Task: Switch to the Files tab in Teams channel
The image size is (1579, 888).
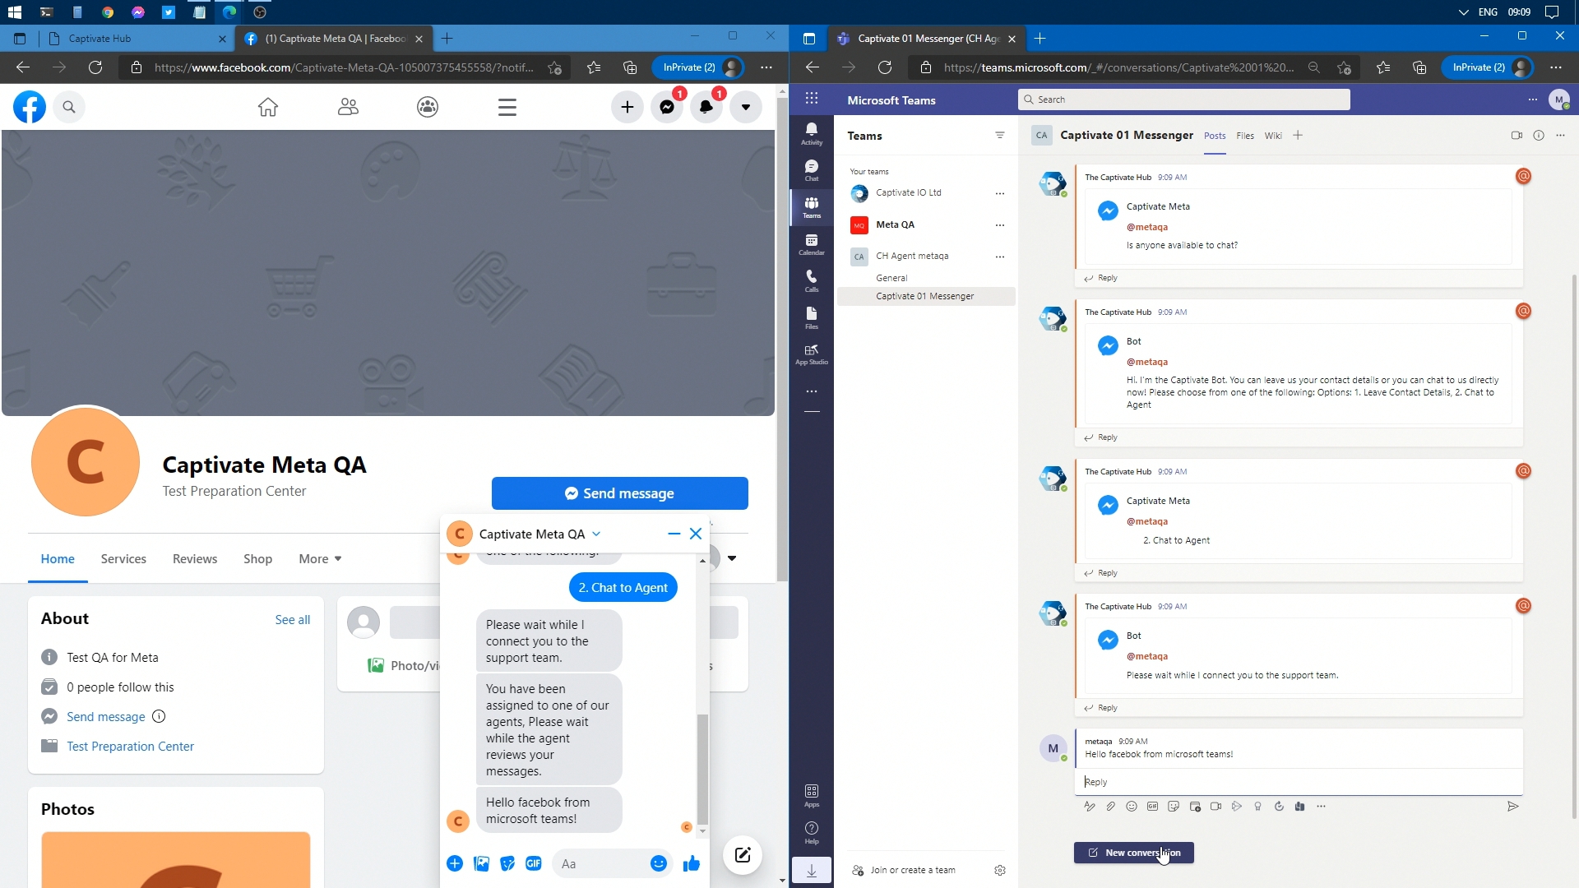Action: point(1245,136)
